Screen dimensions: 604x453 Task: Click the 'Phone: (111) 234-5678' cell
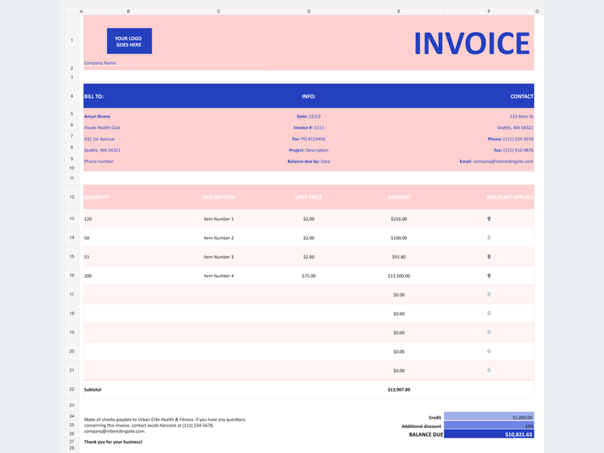point(510,139)
